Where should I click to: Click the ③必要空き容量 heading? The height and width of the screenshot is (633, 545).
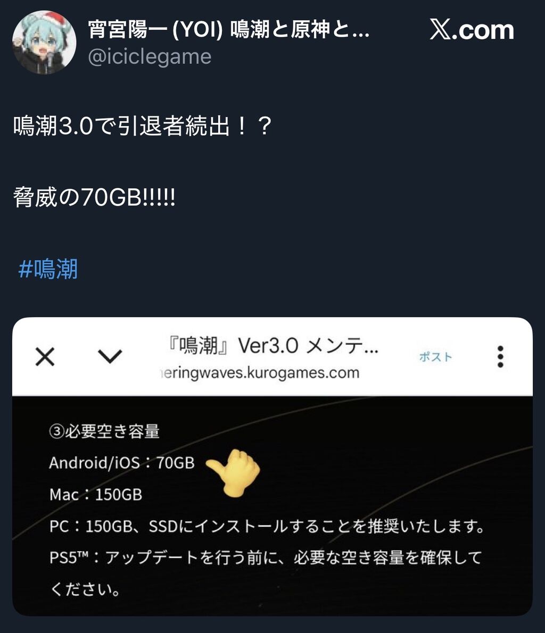(104, 431)
